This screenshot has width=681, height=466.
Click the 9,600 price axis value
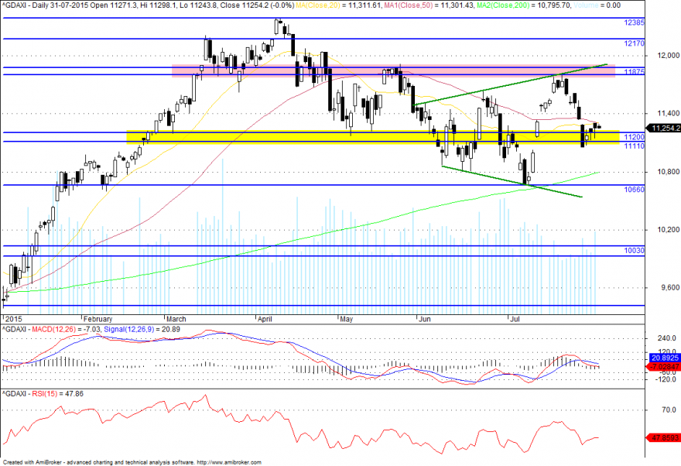coord(670,287)
